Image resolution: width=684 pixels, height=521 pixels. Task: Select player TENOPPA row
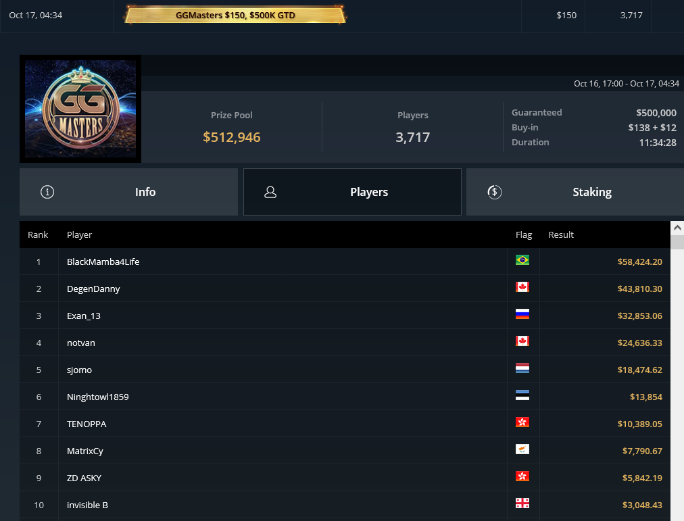(345, 424)
